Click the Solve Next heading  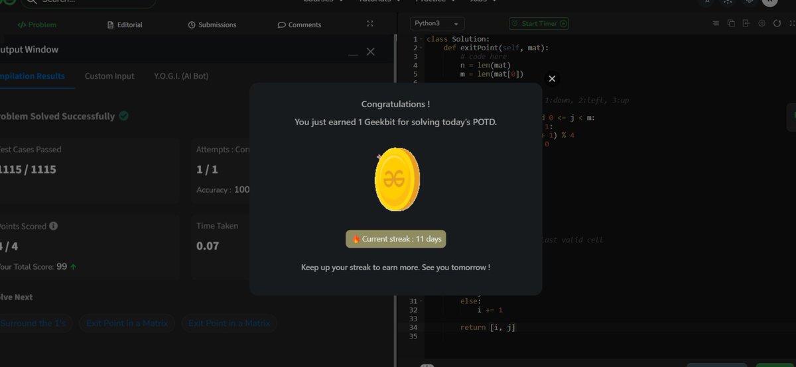[x=17, y=297]
